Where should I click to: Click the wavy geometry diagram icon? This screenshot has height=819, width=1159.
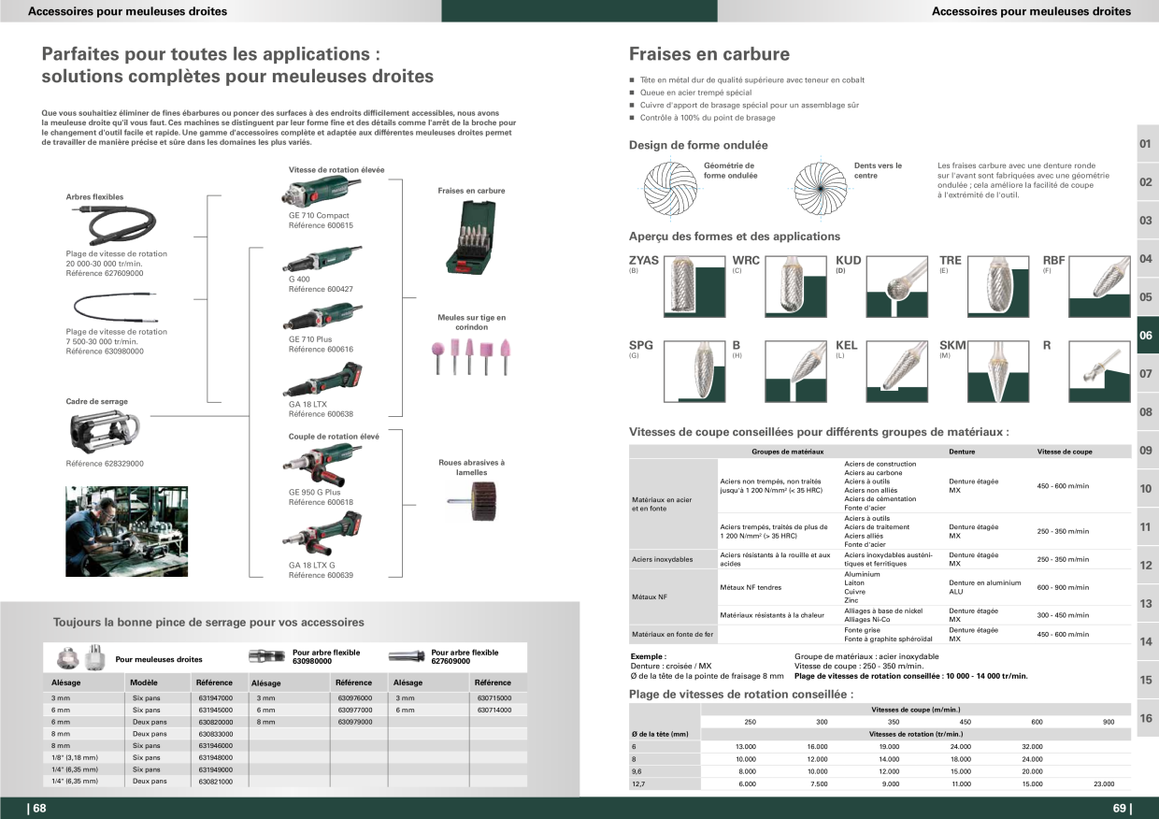(x=672, y=188)
